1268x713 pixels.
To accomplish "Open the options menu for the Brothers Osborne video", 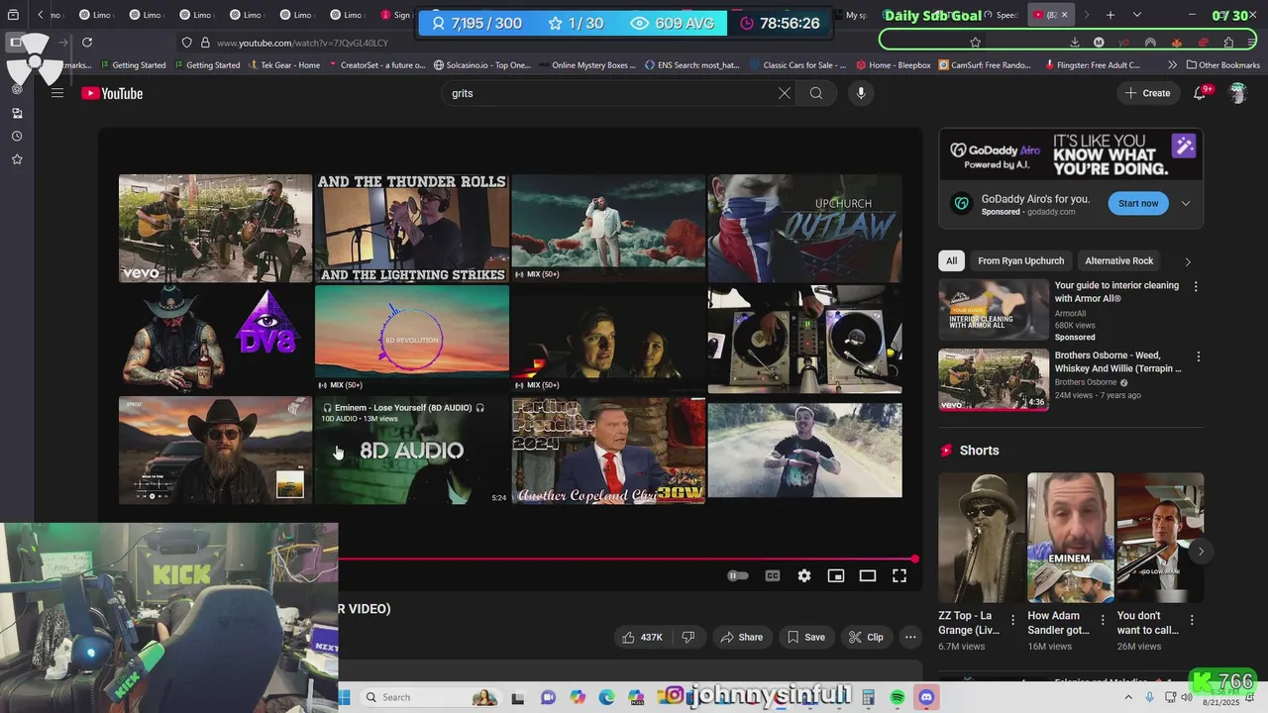I will click(1198, 356).
